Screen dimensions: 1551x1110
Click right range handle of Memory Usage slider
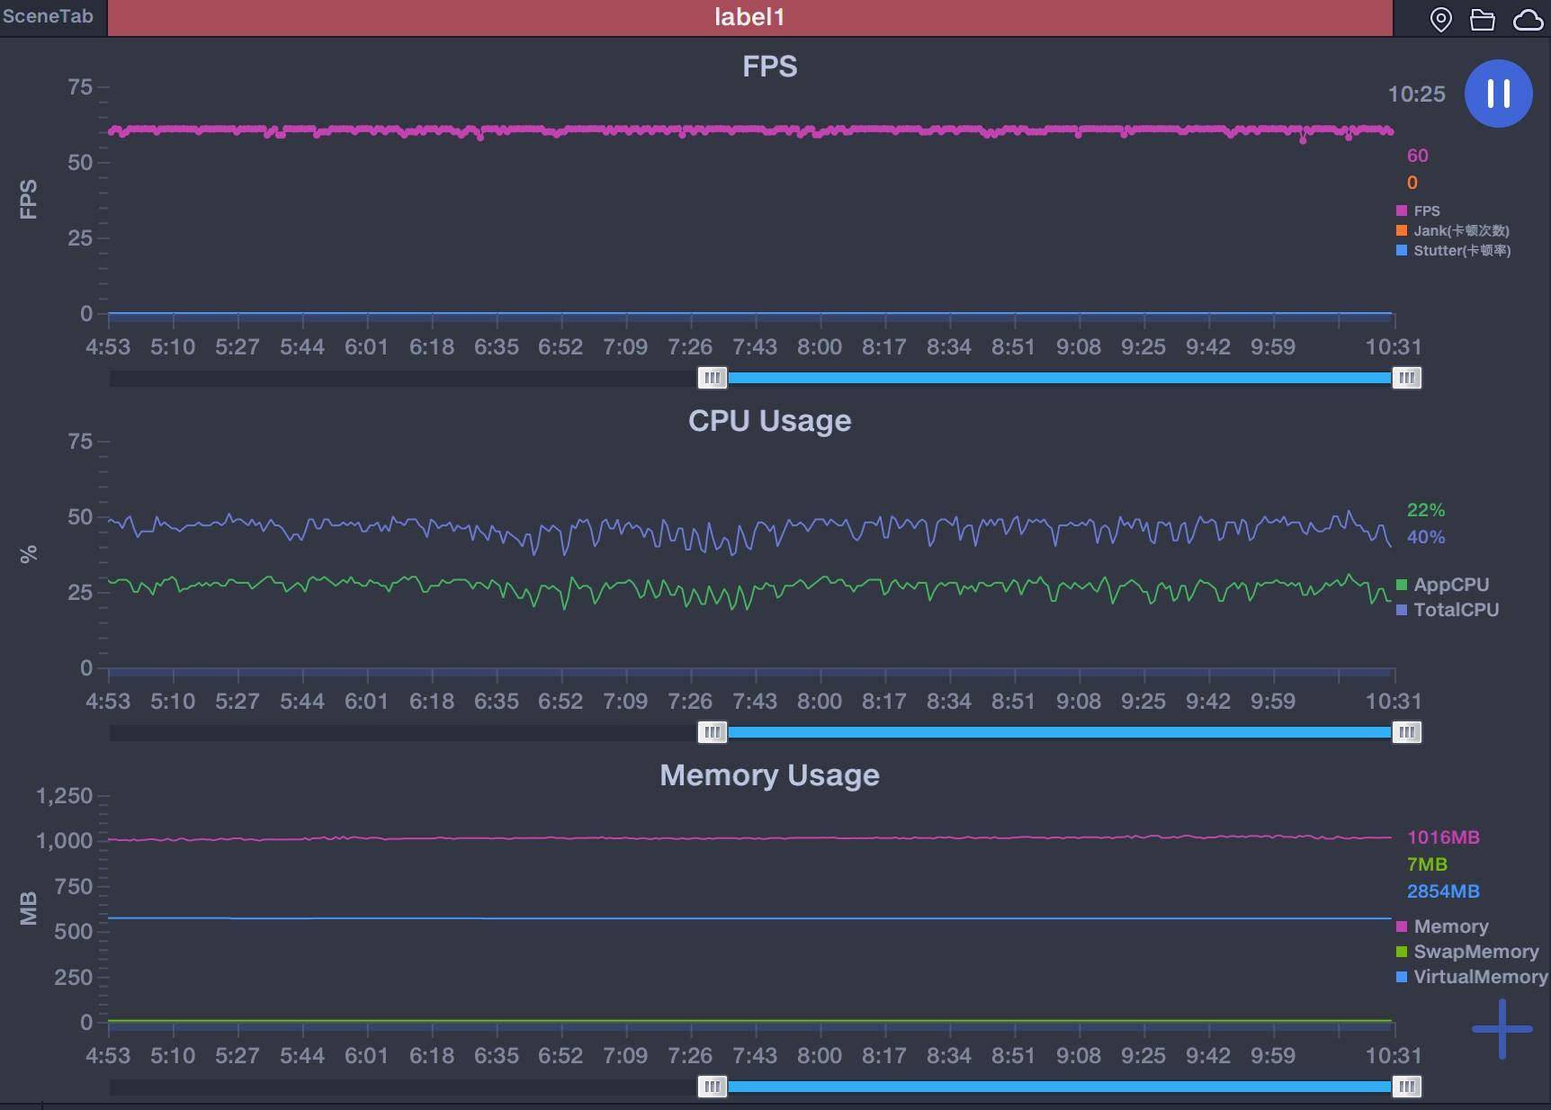(1407, 1087)
